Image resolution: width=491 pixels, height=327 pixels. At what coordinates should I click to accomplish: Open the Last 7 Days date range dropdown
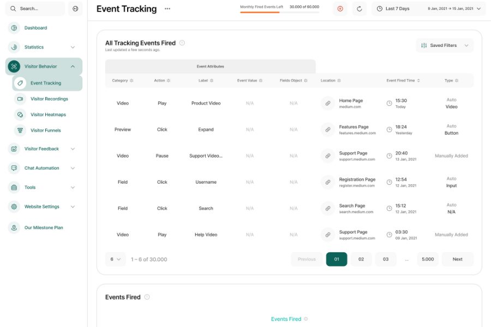pyautogui.click(x=428, y=9)
